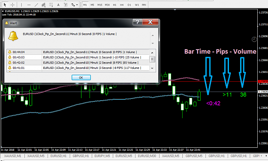Viewport: 268px width, 161px height.
Task: Click up arrow of alert message scroller
Action: 153,36
